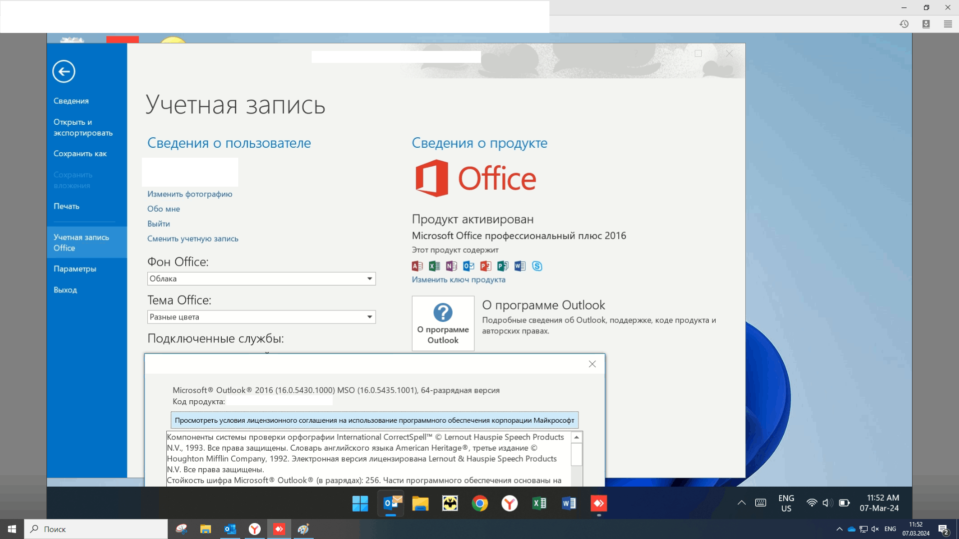This screenshot has height=539, width=959.
Task: Click the back arrow in Outlook backstage
Action: point(64,71)
